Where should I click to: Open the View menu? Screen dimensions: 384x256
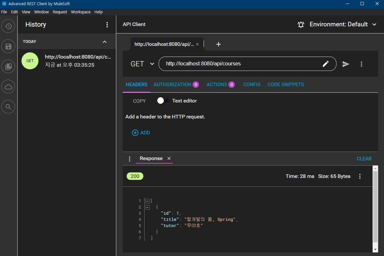26,12
